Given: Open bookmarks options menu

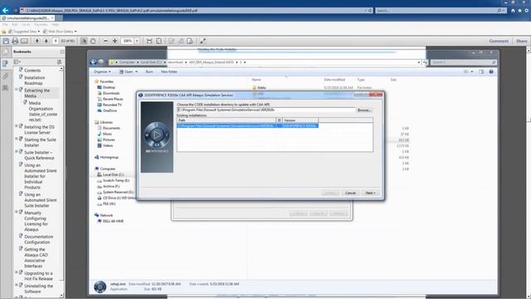Looking at the screenshot, I should pyautogui.click(x=17, y=62).
